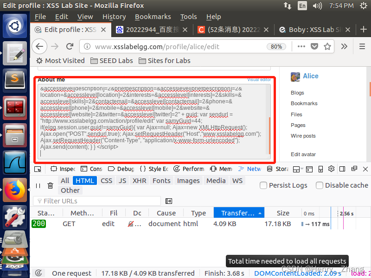Open the network indicator in the top panel
The height and width of the screenshot is (278, 371).
[x=288, y=6]
